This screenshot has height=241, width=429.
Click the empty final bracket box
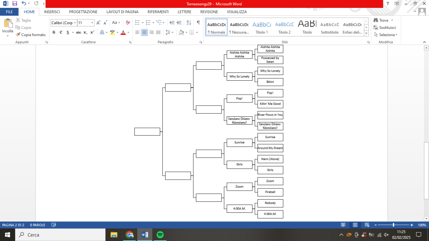[147, 132]
